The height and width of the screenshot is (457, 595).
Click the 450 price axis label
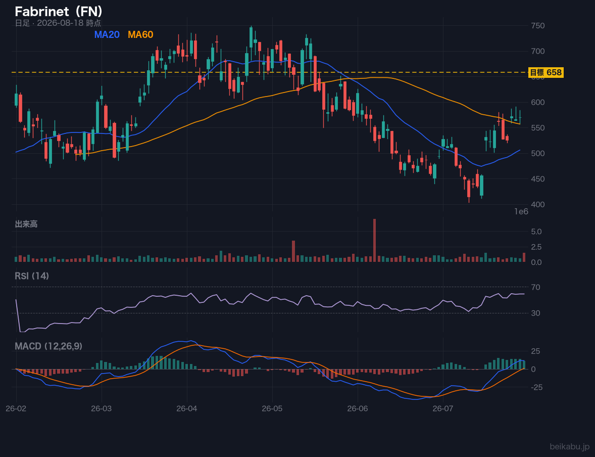point(538,178)
